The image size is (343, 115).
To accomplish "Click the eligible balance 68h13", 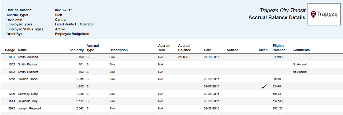I will coord(277,94).
